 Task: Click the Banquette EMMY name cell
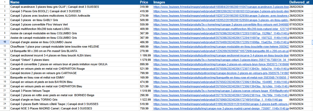[74, 77]
